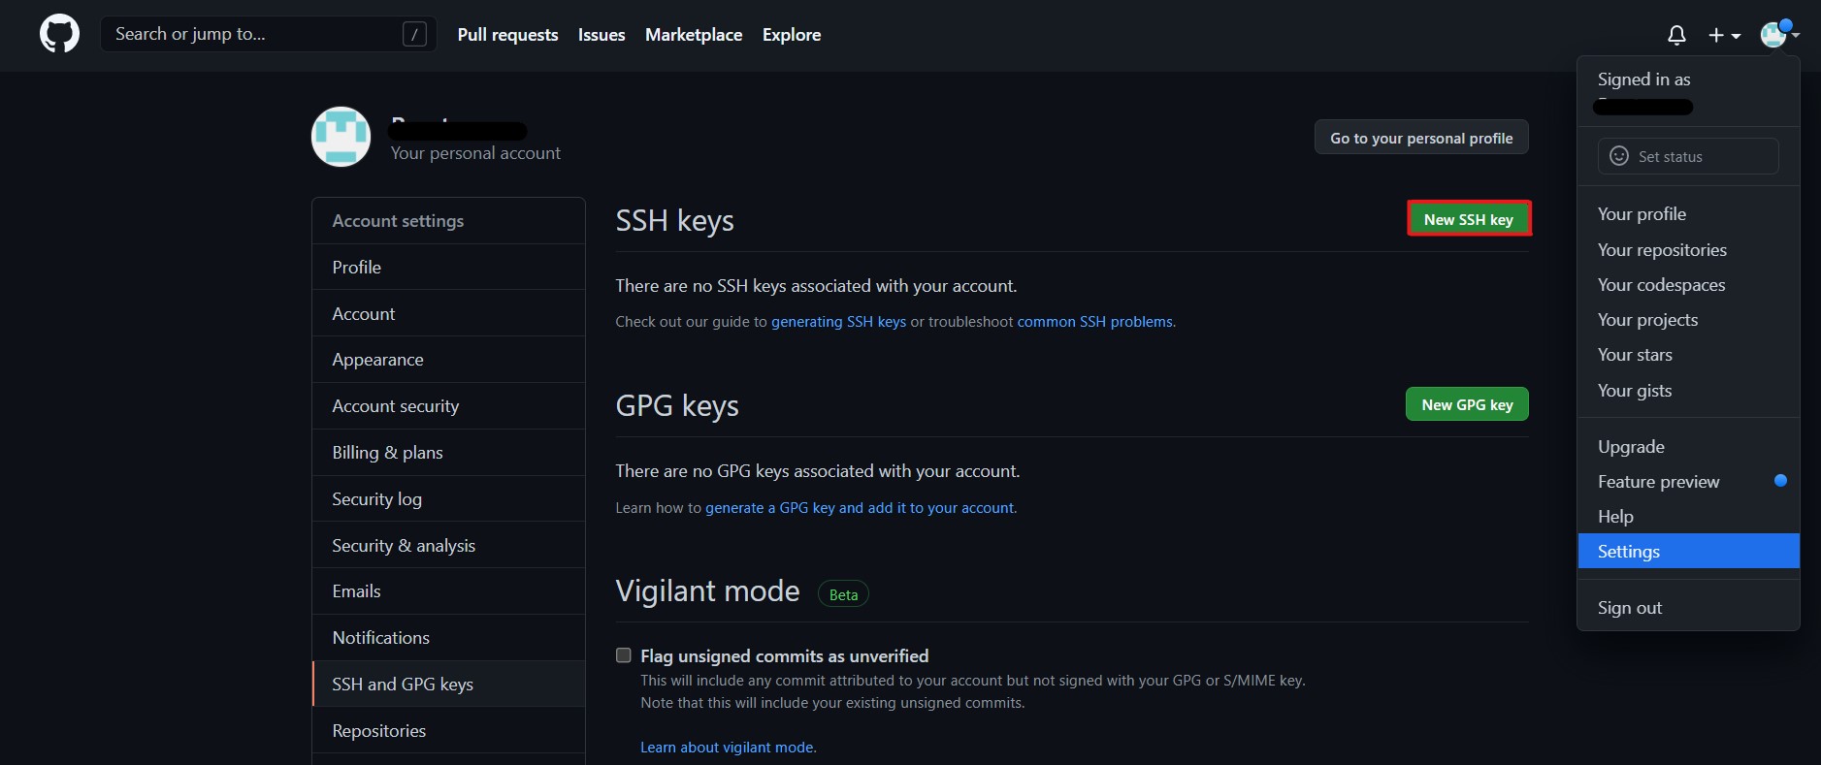Choose Your repositories from user menu
Image resolution: width=1821 pixels, height=765 pixels.
1688,250
